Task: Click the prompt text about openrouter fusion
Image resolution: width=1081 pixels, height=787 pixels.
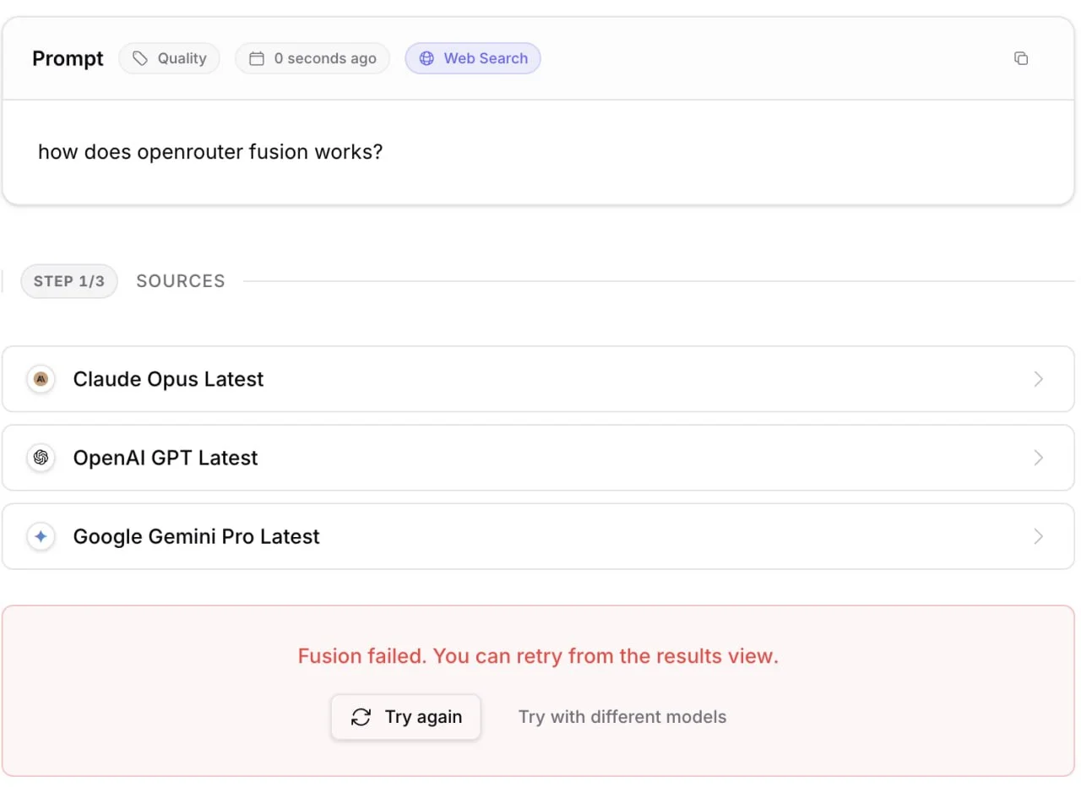Action: pyautogui.click(x=210, y=153)
